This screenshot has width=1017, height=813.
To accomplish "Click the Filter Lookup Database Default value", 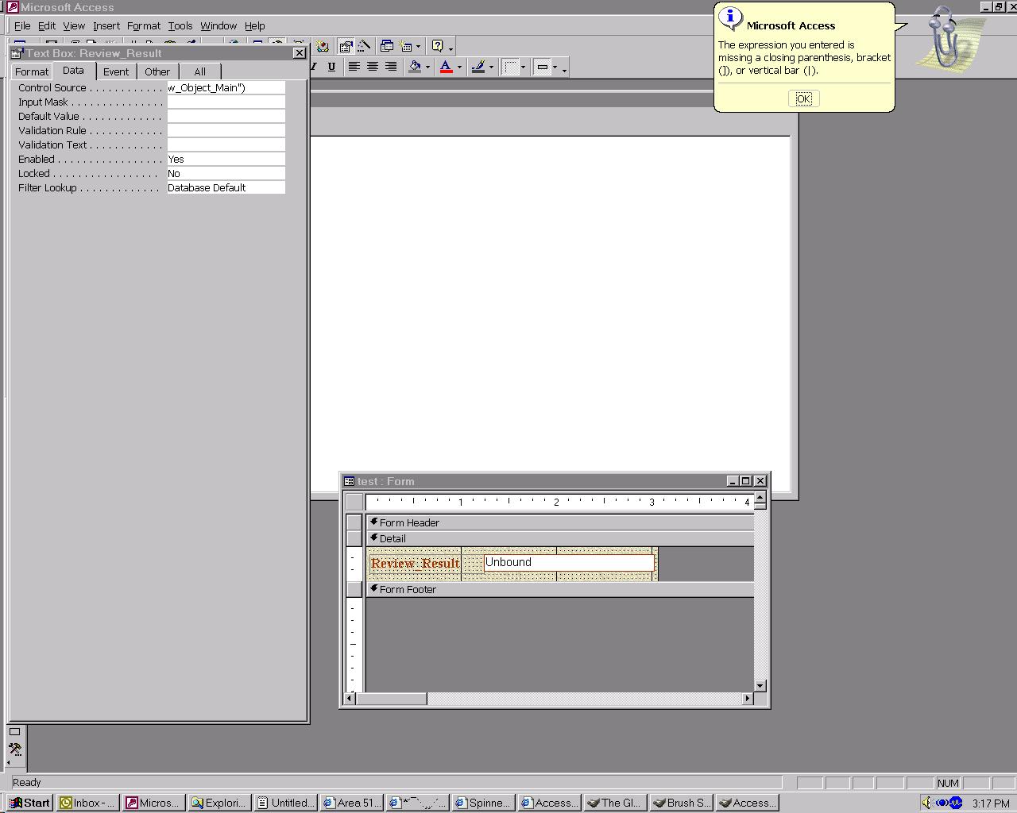I will tap(226, 188).
